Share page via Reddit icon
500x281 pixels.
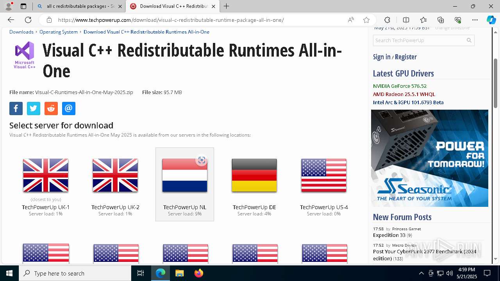[x=51, y=108]
